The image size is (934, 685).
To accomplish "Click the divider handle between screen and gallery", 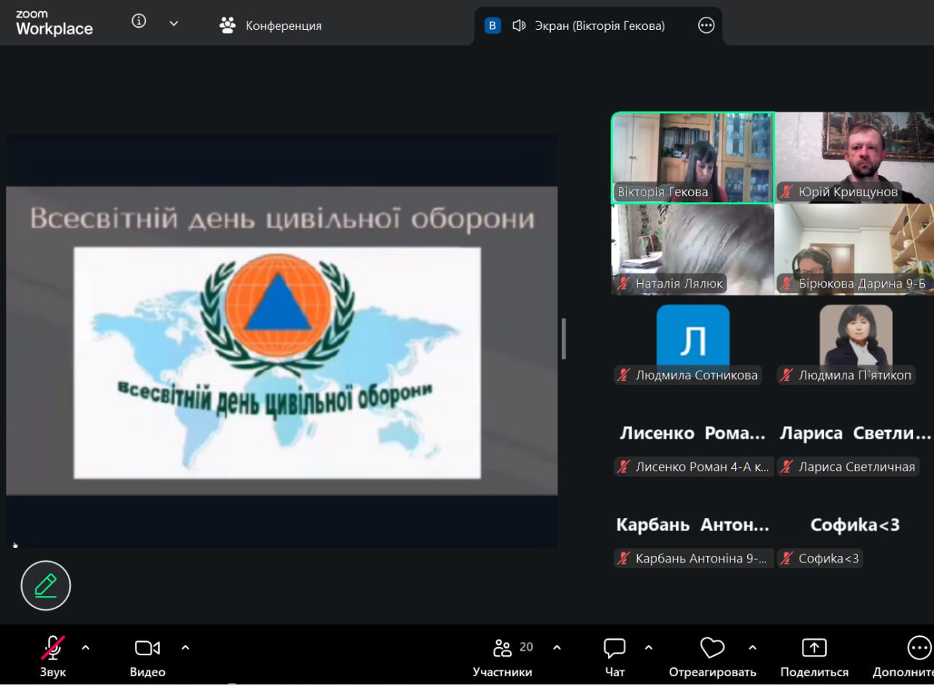I will 564,339.
